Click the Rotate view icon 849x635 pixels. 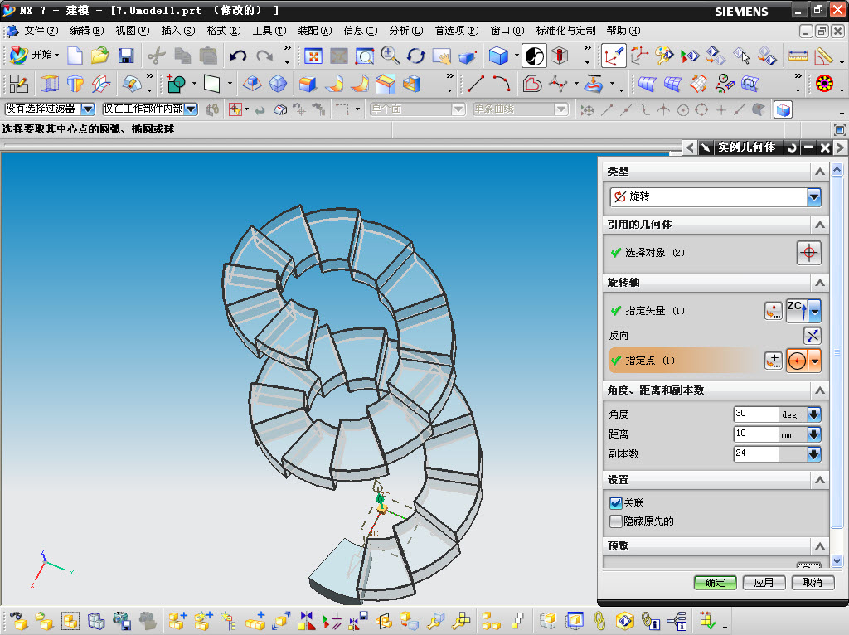(416, 56)
